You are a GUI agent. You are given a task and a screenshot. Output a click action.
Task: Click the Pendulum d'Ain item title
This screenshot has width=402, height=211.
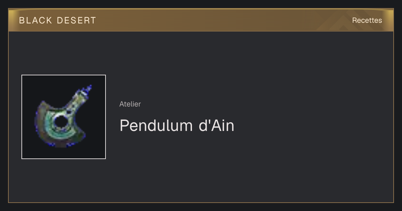pos(177,126)
